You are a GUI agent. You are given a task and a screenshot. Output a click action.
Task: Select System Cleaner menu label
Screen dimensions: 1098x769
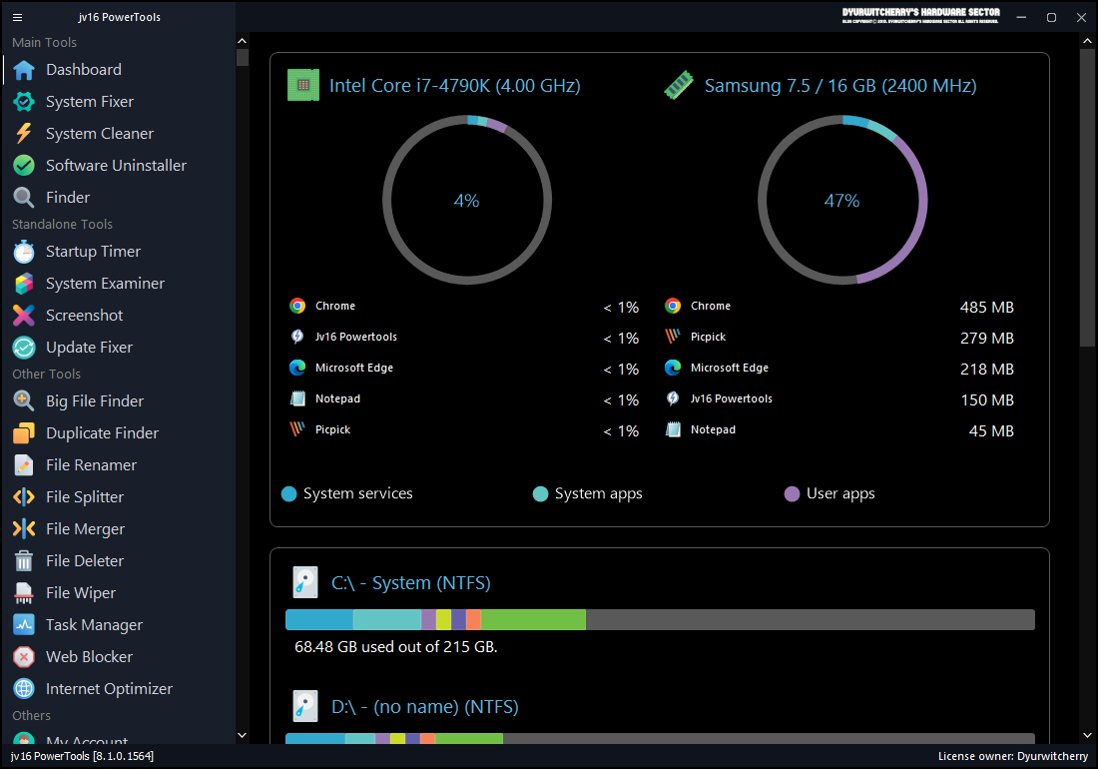coord(100,133)
